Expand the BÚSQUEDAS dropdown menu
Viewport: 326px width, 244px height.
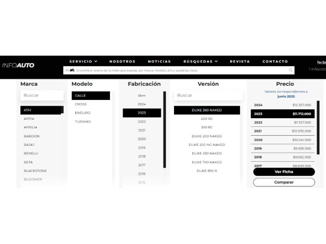(201, 62)
